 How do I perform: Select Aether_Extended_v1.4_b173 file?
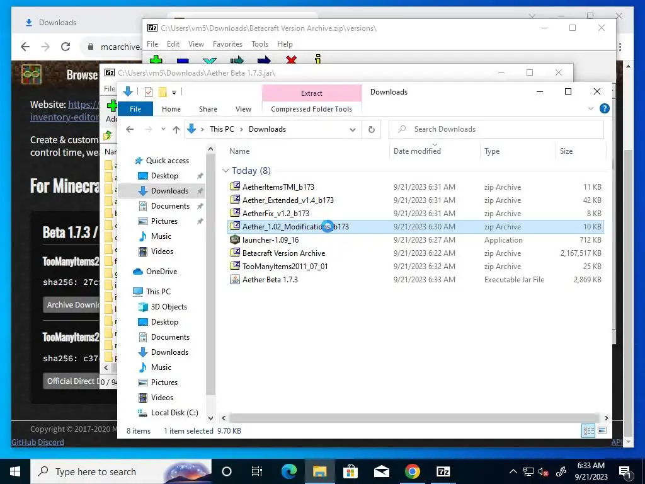pyautogui.click(x=416, y=200)
